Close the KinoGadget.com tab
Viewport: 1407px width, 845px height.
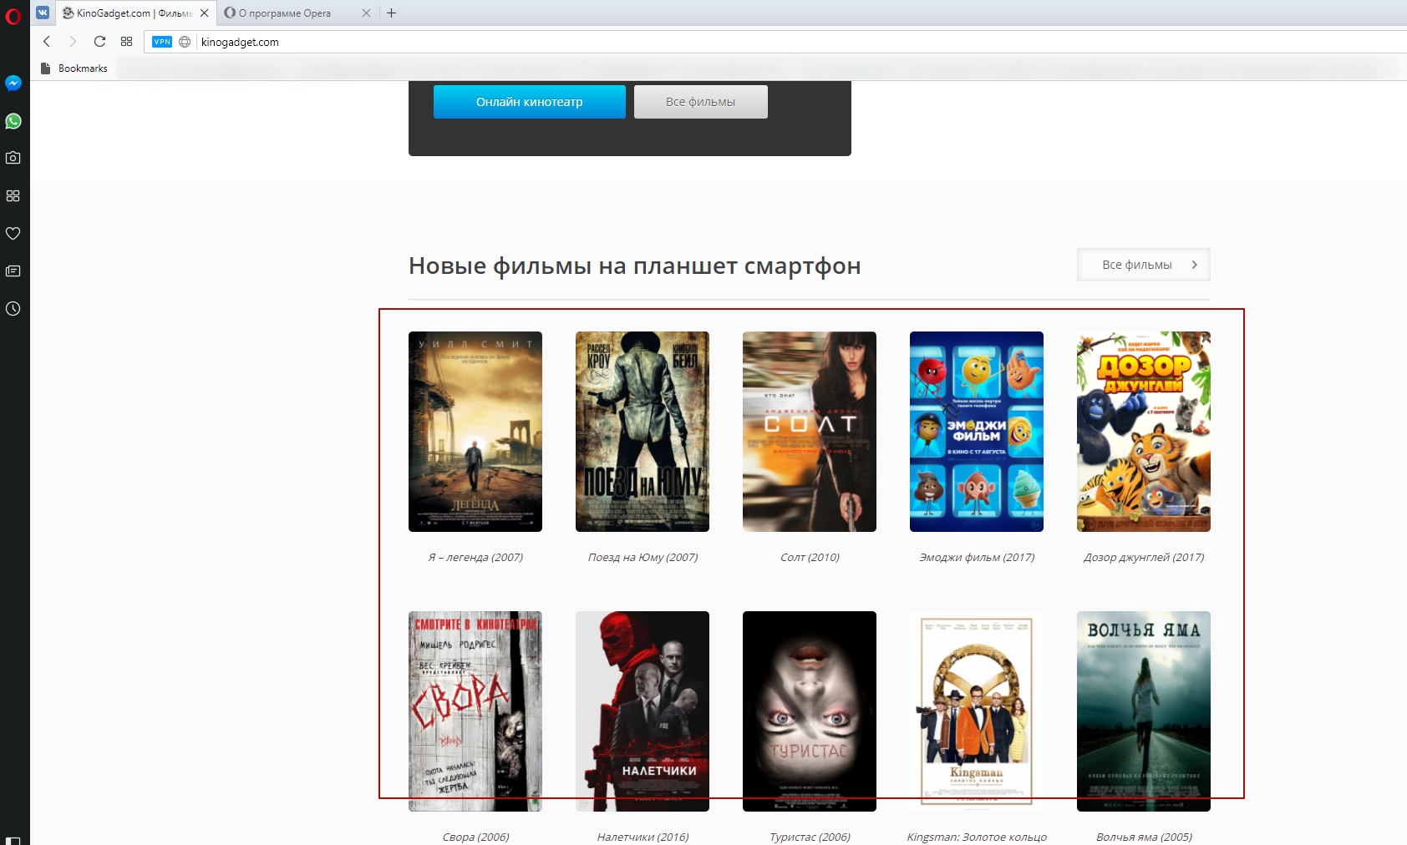click(204, 13)
